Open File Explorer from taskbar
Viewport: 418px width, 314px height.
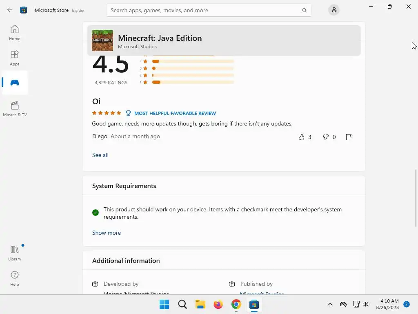(x=200, y=304)
